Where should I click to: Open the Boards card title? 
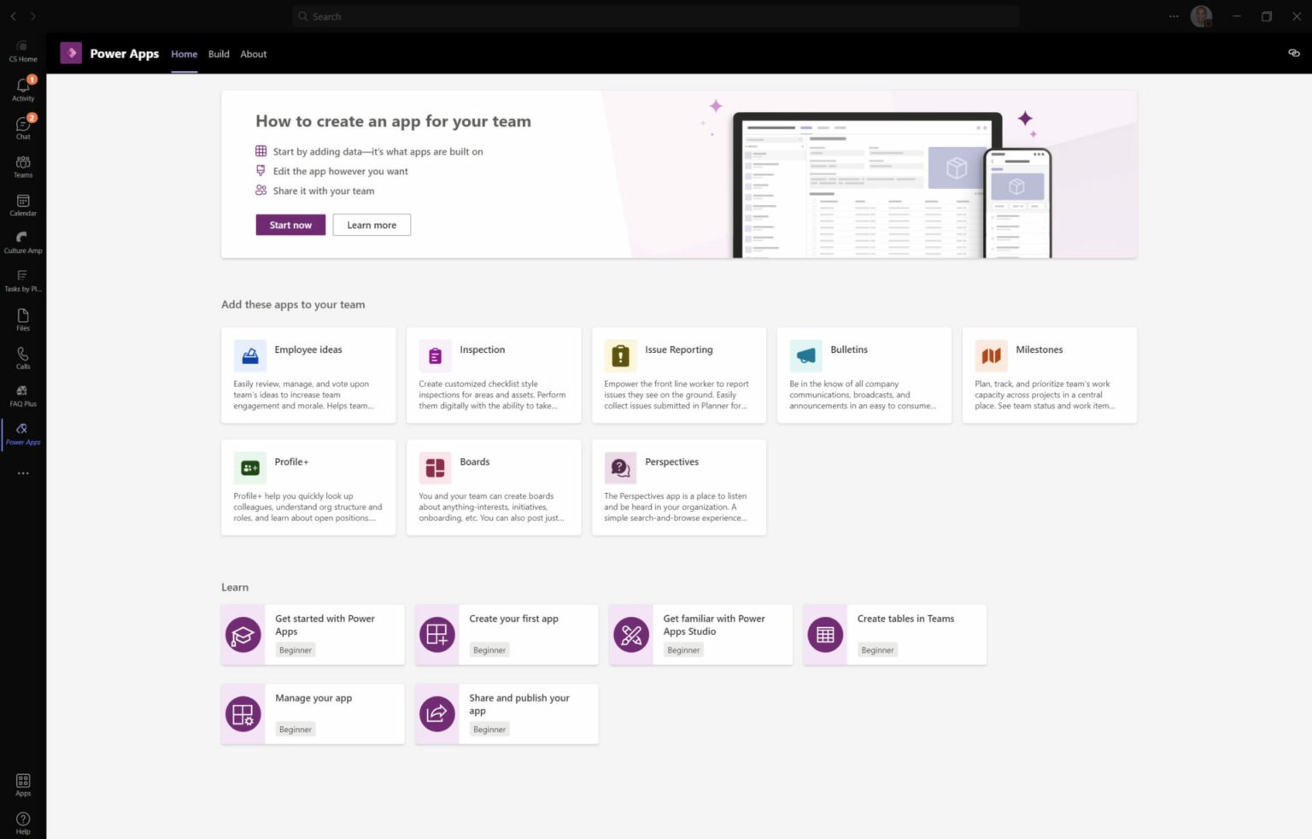tap(475, 461)
